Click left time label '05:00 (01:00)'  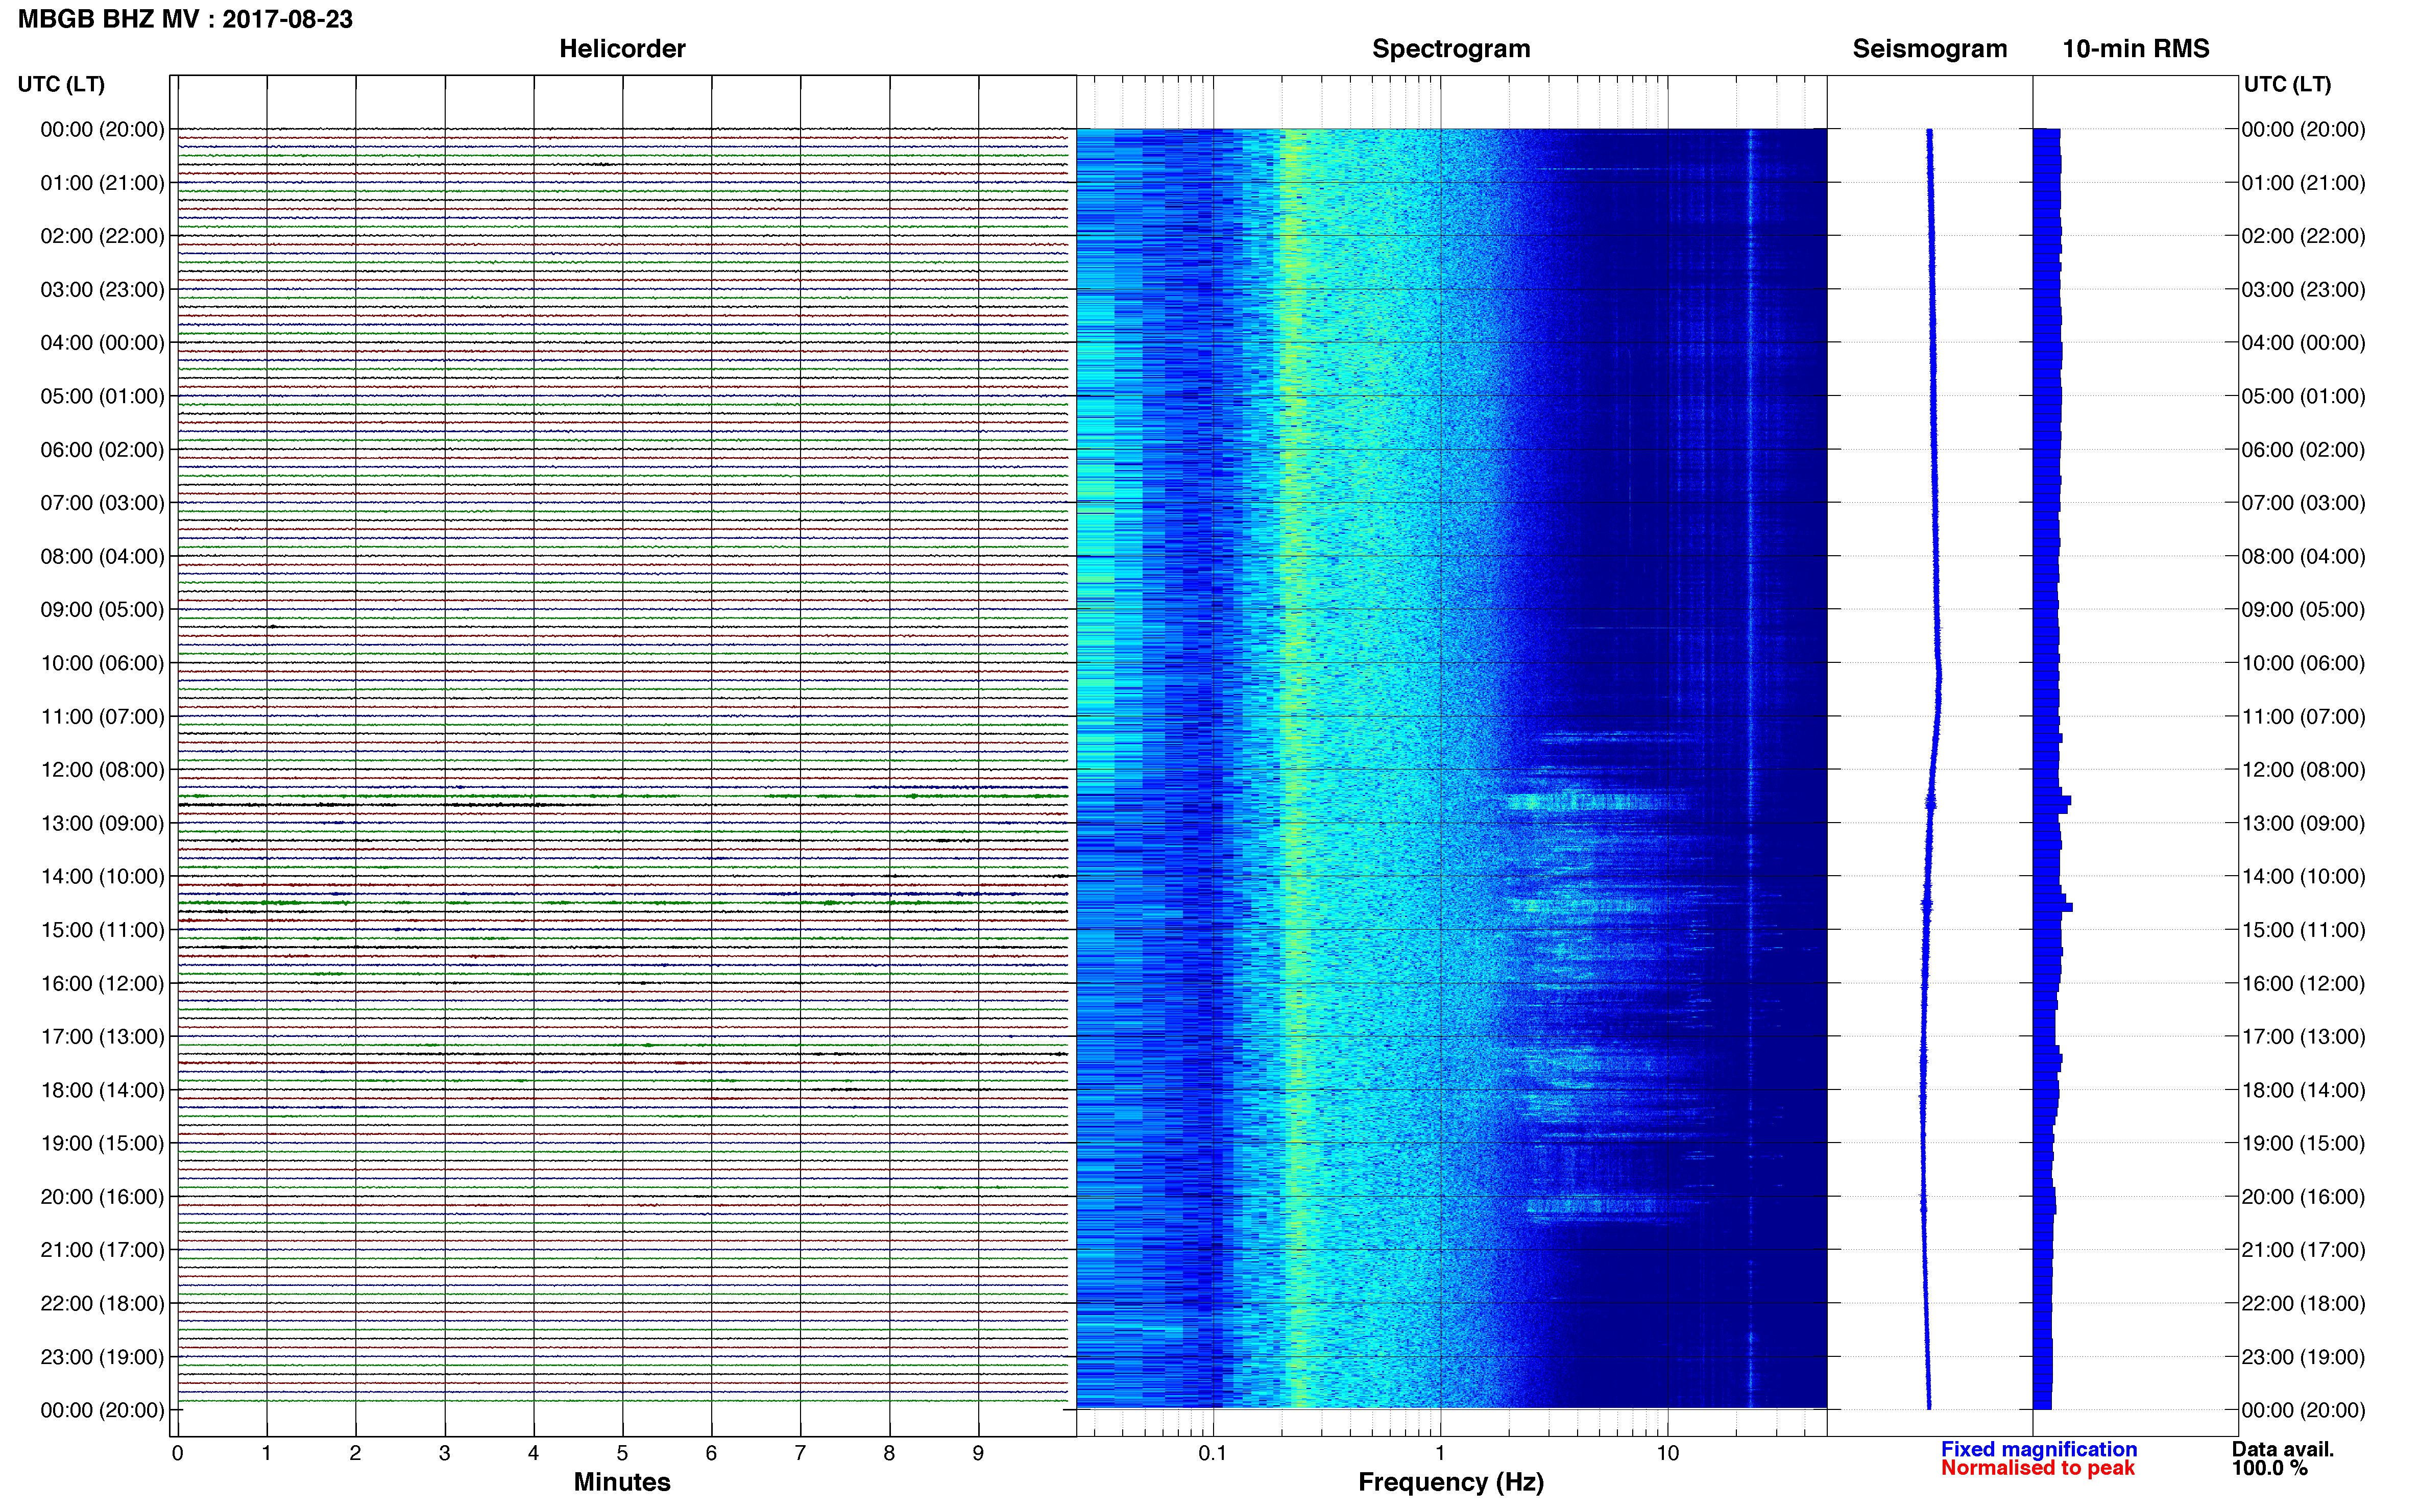[102, 396]
